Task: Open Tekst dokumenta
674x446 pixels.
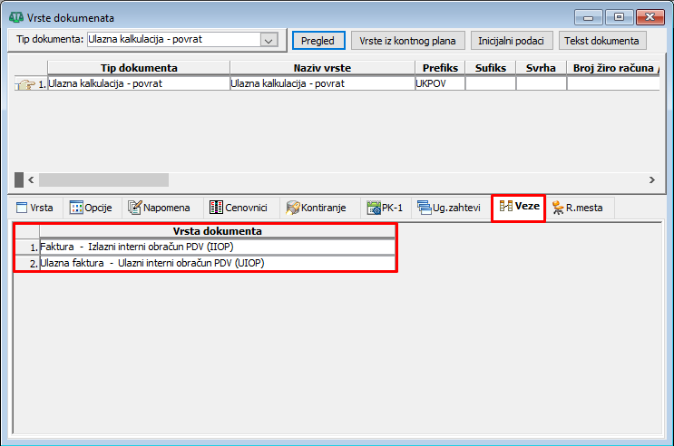Action: (603, 40)
